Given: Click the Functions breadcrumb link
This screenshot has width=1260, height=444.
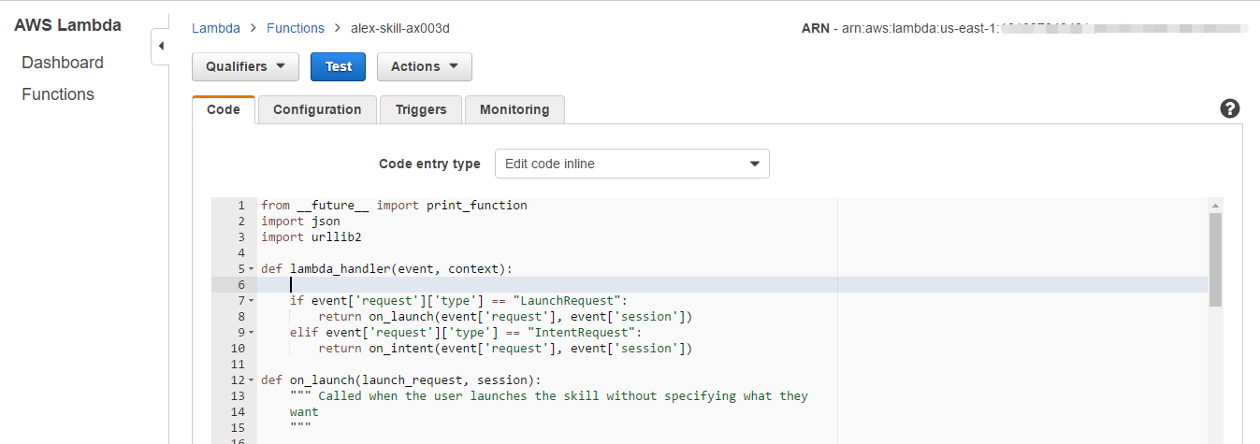Looking at the screenshot, I should coord(296,28).
